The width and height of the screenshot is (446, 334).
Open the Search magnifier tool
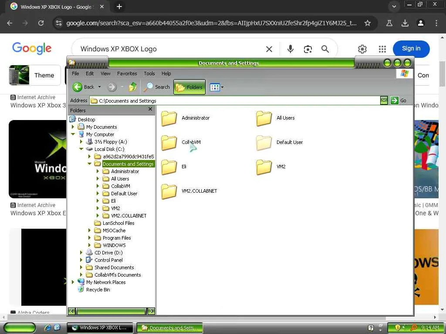[x=156, y=87]
